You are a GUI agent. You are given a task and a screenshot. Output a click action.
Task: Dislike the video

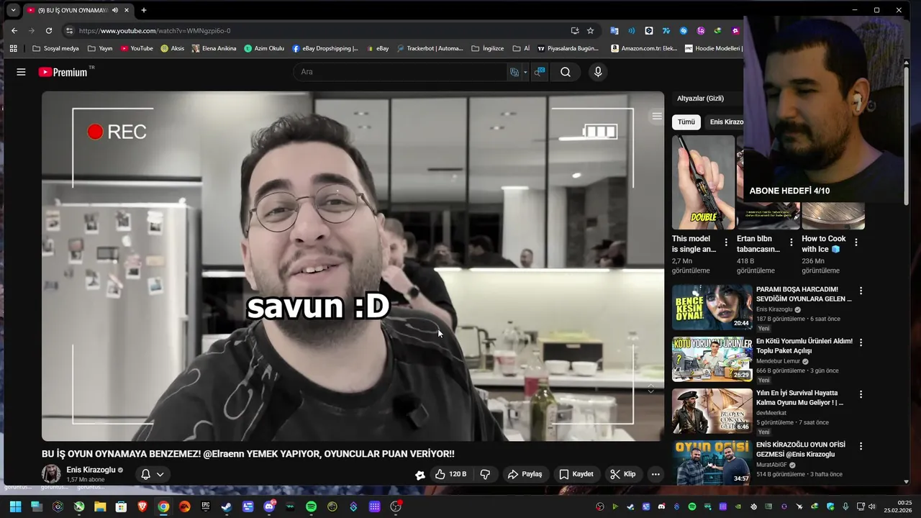(485, 474)
